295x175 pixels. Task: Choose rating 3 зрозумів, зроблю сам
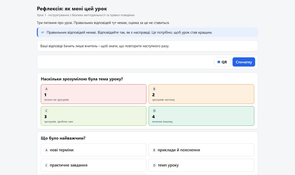94,116
